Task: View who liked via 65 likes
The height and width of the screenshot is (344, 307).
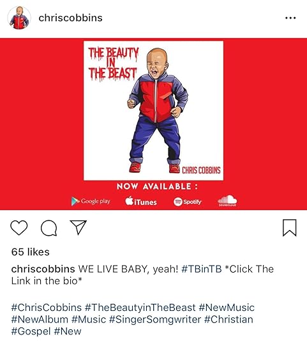Action: coord(31,252)
